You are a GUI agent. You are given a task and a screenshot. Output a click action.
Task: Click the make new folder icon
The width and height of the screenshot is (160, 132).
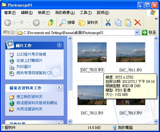(x=12, y=97)
